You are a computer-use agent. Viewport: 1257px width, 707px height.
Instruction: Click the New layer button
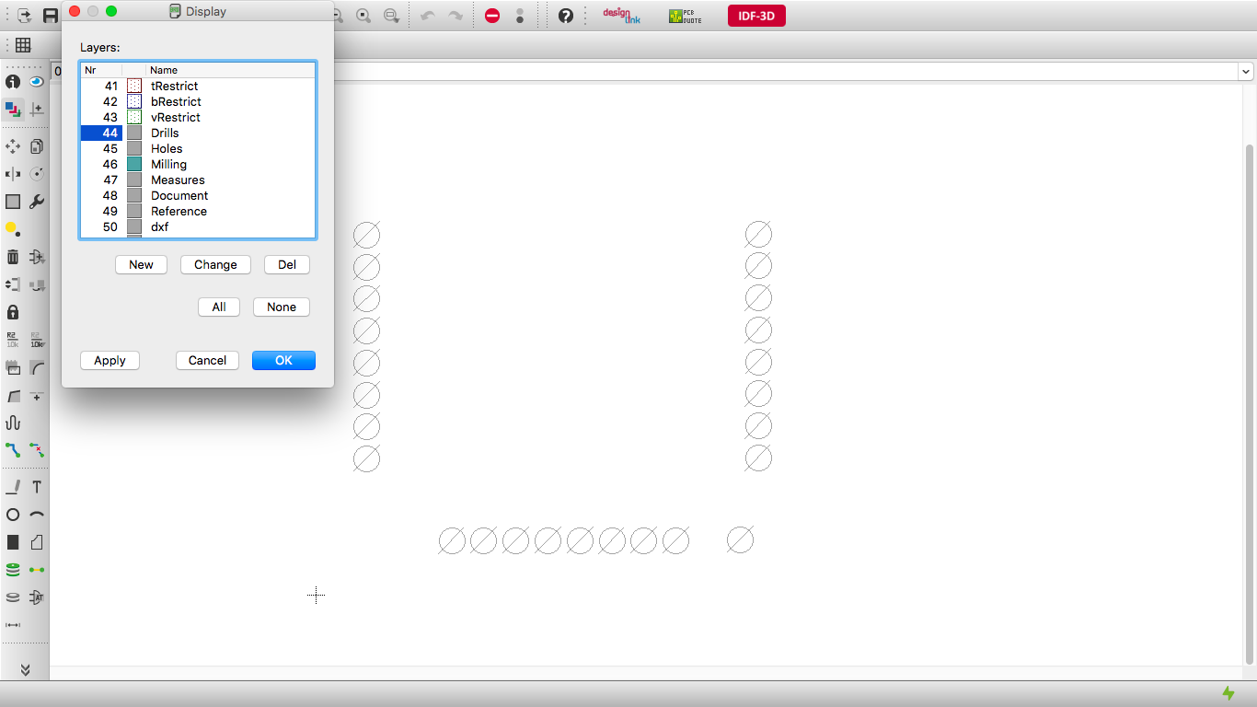[141, 264]
